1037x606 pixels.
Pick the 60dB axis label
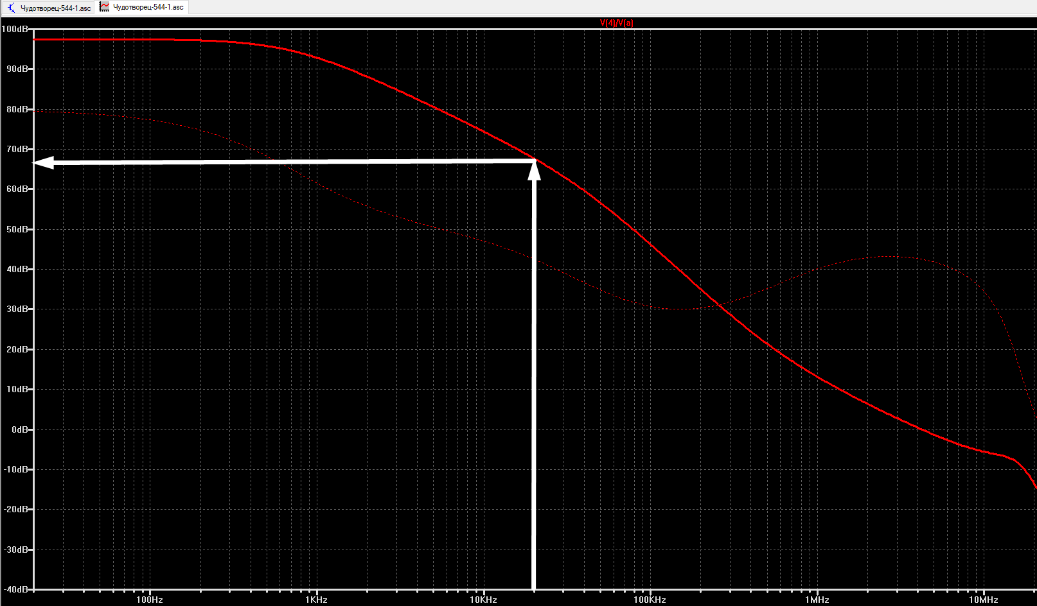pos(17,189)
